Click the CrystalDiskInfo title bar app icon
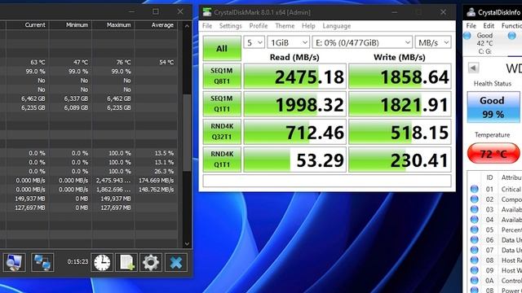 click(x=471, y=12)
